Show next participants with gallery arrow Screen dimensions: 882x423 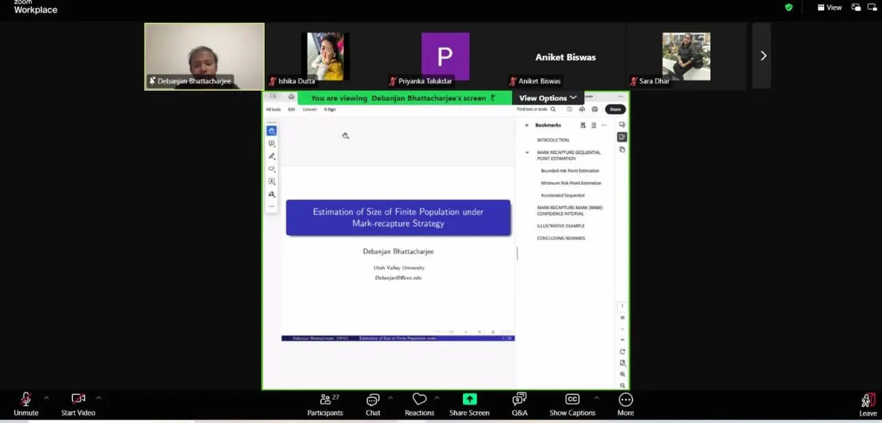763,56
